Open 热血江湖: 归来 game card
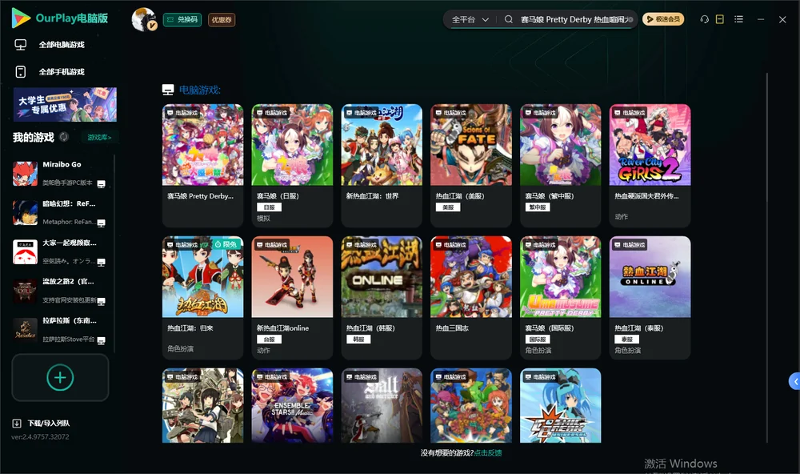Screen dimensions: 800x474 pos(202,298)
